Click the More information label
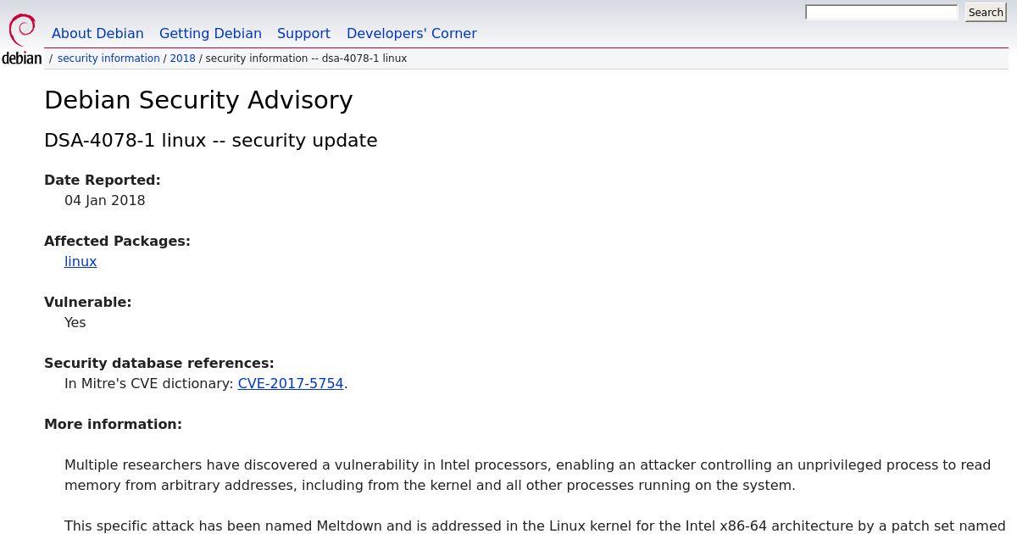Image resolution: width=1017 pixels, height=534 pixels. click(x=113, y=425)
